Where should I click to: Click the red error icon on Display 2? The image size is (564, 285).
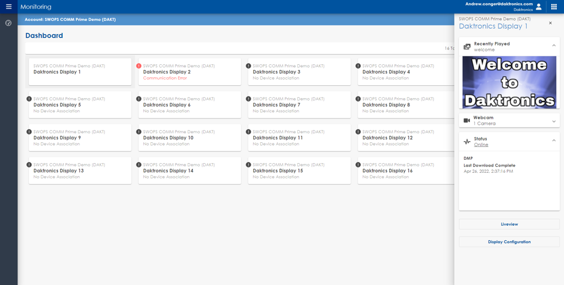pyautogui.click(x=139, y=66)
